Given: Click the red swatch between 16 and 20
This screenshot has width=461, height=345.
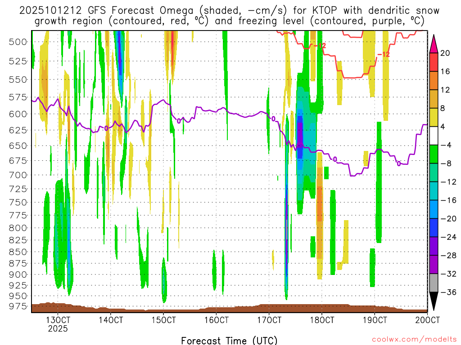Looking at the screenshot, I should [434, 62].
